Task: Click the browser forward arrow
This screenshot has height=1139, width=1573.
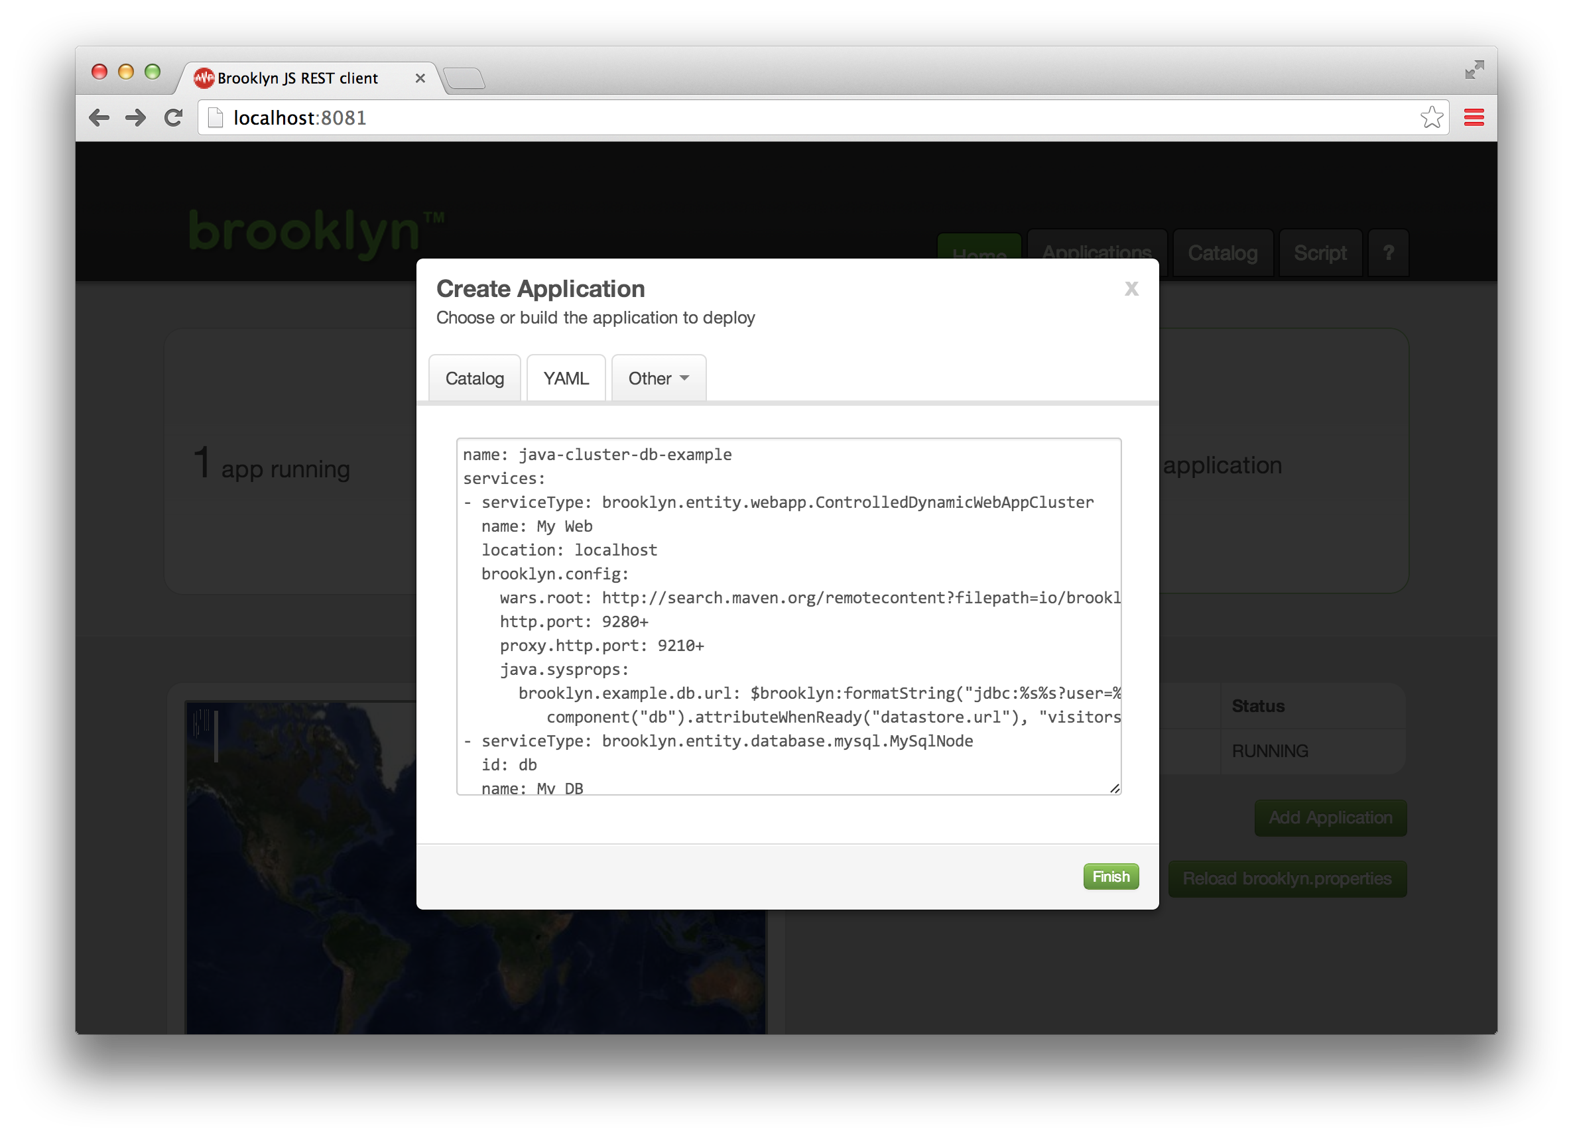Action: pyautogui.click(x=136, y=118)
